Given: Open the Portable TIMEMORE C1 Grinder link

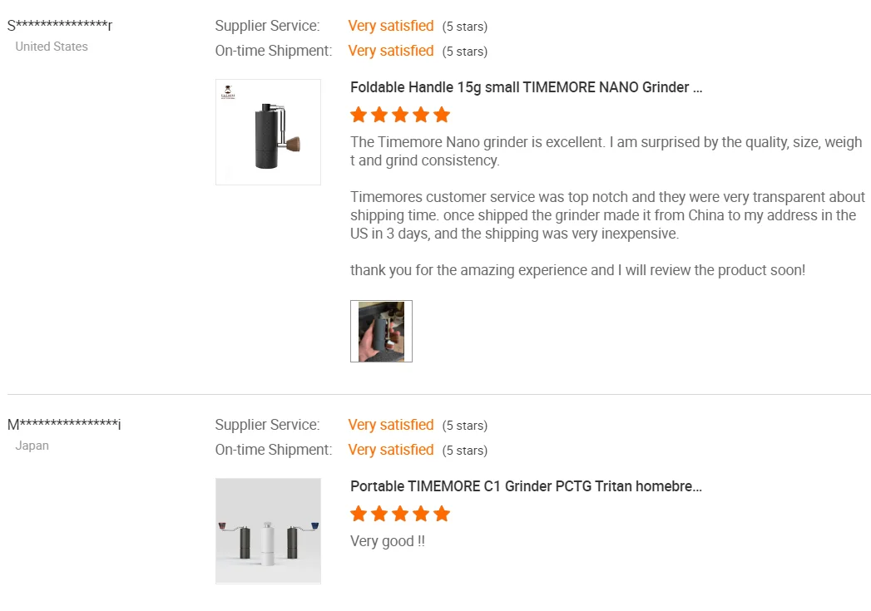Looking at the screenshot, I should [x=526, y=486].
